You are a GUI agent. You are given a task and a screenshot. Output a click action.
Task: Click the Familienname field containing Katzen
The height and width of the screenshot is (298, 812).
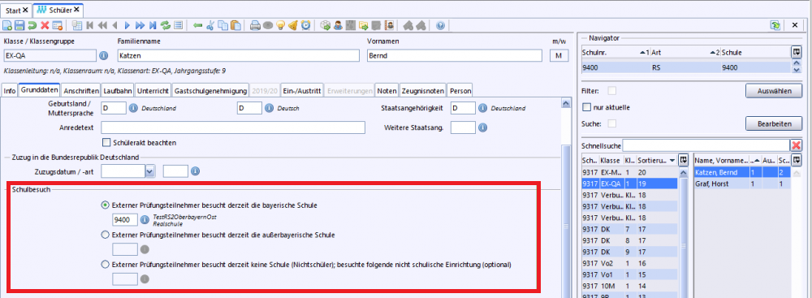pos(238,55)
